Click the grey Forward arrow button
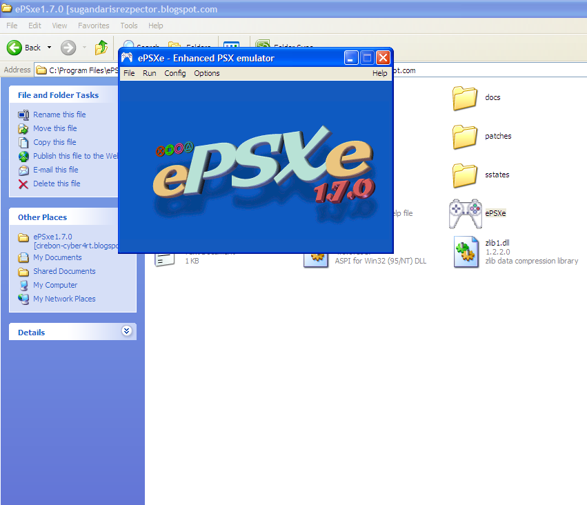The width and height of the screenshot is (587, 505). coord(68,48)
